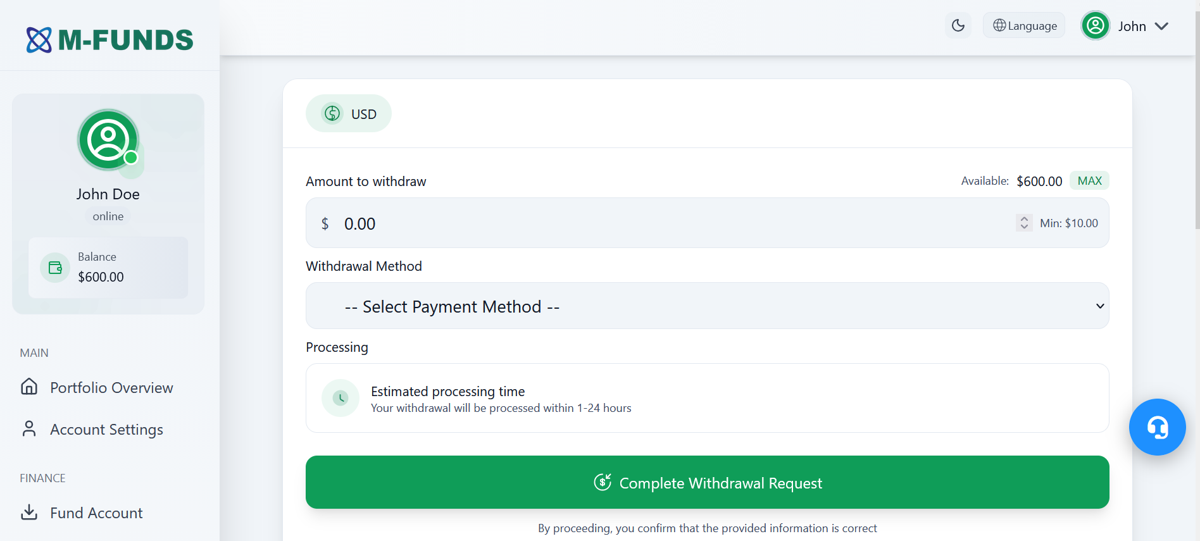Select the USD currency chip
Image resolution: width=1200 pixels, height=541 pixels.
[x=349, y=113]
